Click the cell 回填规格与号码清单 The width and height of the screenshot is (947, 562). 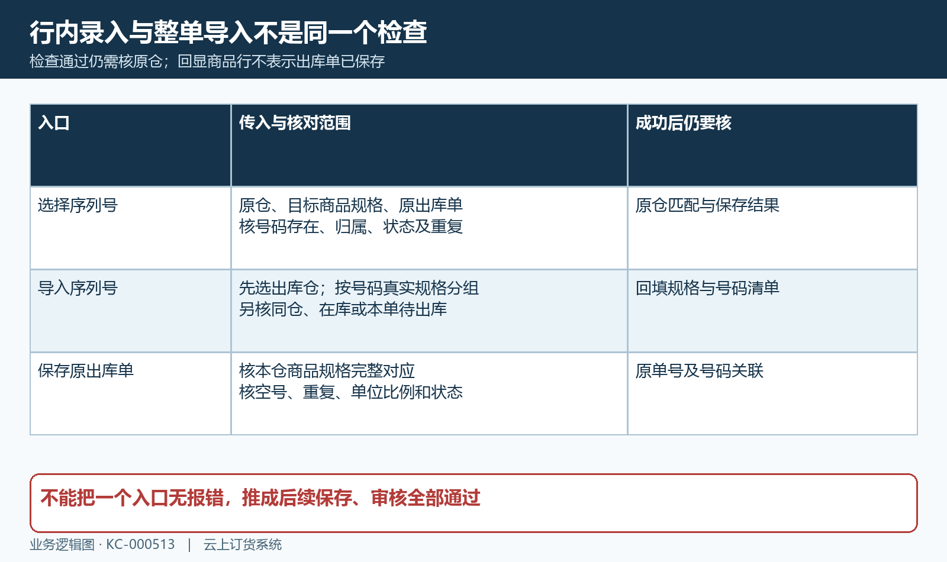[707, 288]
